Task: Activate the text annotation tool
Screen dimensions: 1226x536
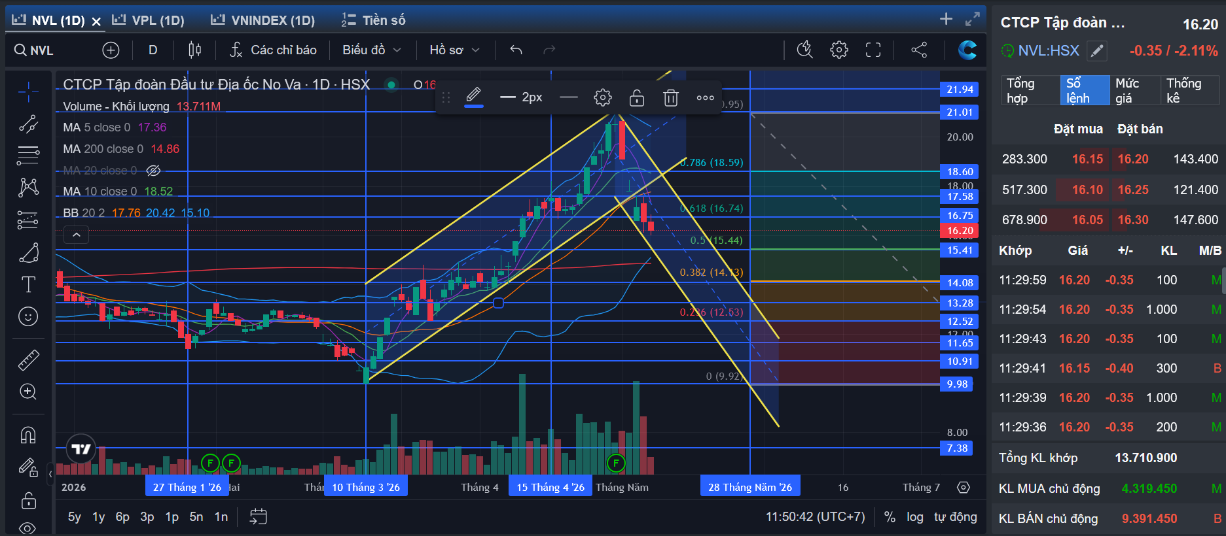Action: click(x=28, y=284)
